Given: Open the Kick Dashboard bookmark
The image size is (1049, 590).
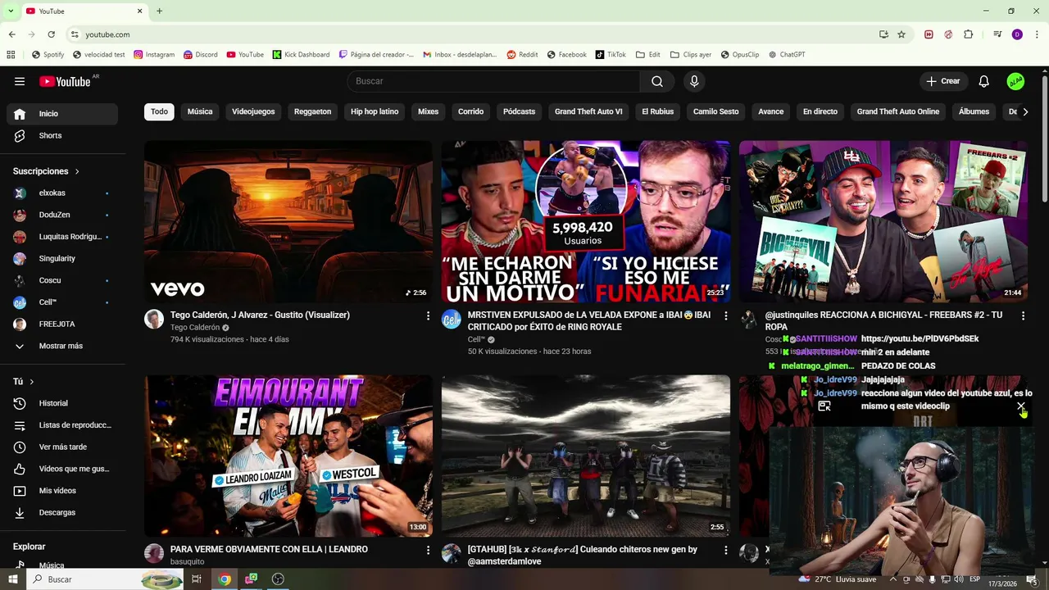Looking at the screenshot, I should (301, 55).
